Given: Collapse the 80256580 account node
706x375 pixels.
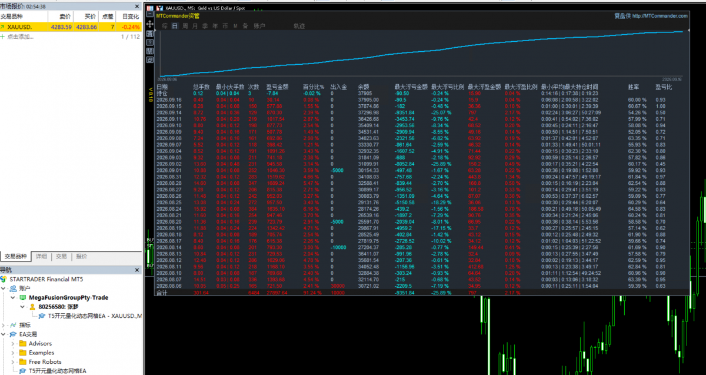Looking at the screenshot, I should coord(22,307).
